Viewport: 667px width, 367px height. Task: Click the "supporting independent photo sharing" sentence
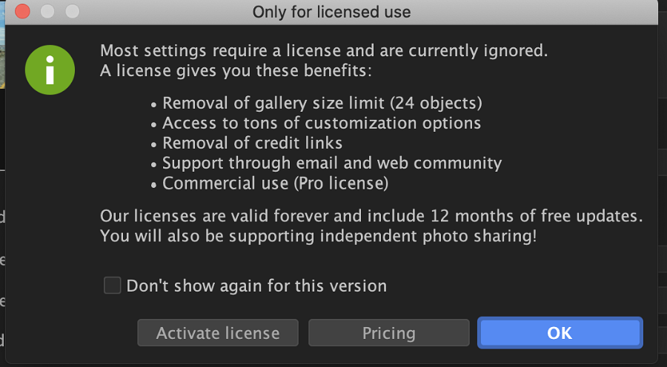click(318, 236)
